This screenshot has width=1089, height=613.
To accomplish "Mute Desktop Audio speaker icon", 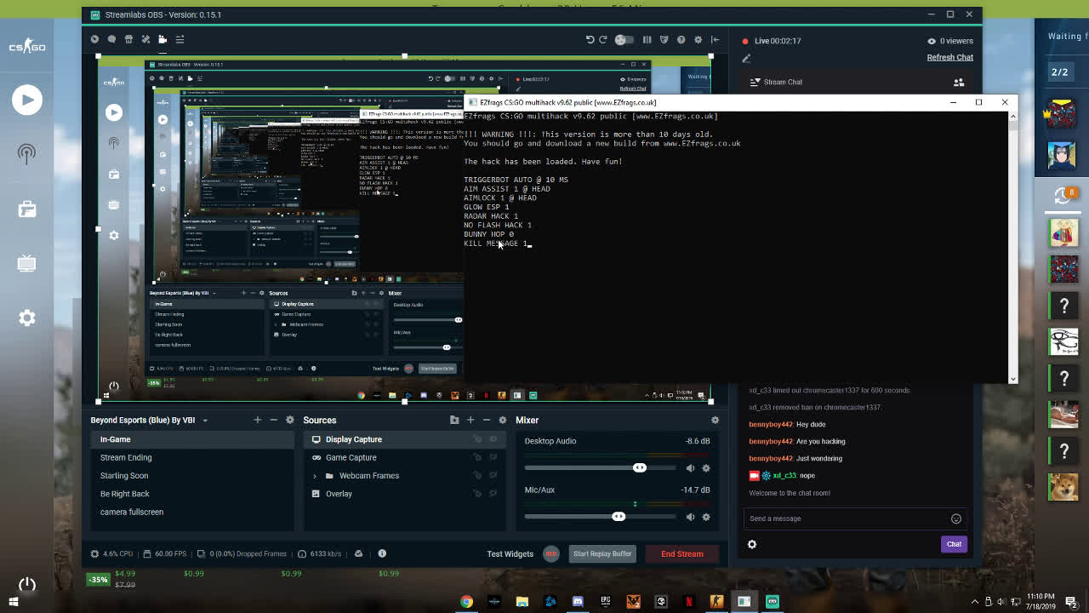I will [690, 467].
